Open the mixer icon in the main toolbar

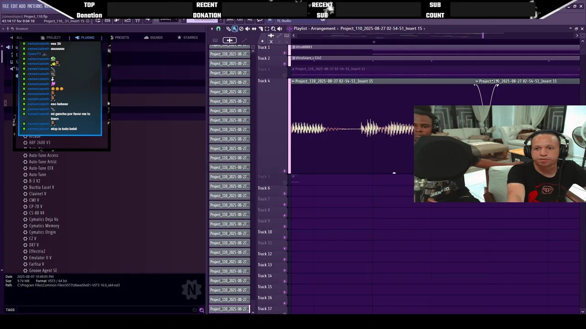click(x=137, y=20)
